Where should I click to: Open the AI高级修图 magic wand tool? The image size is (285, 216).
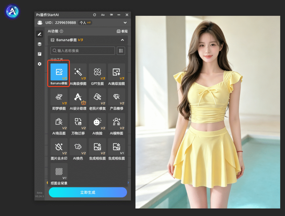coord(78,72)
